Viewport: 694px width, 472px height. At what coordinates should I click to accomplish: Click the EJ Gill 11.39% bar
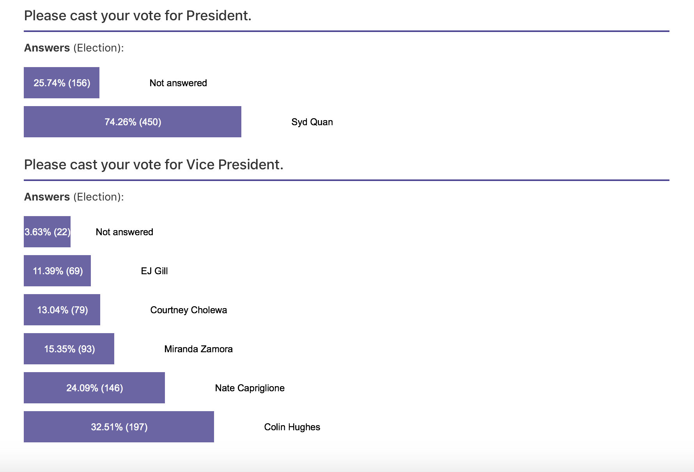point(57,271)
